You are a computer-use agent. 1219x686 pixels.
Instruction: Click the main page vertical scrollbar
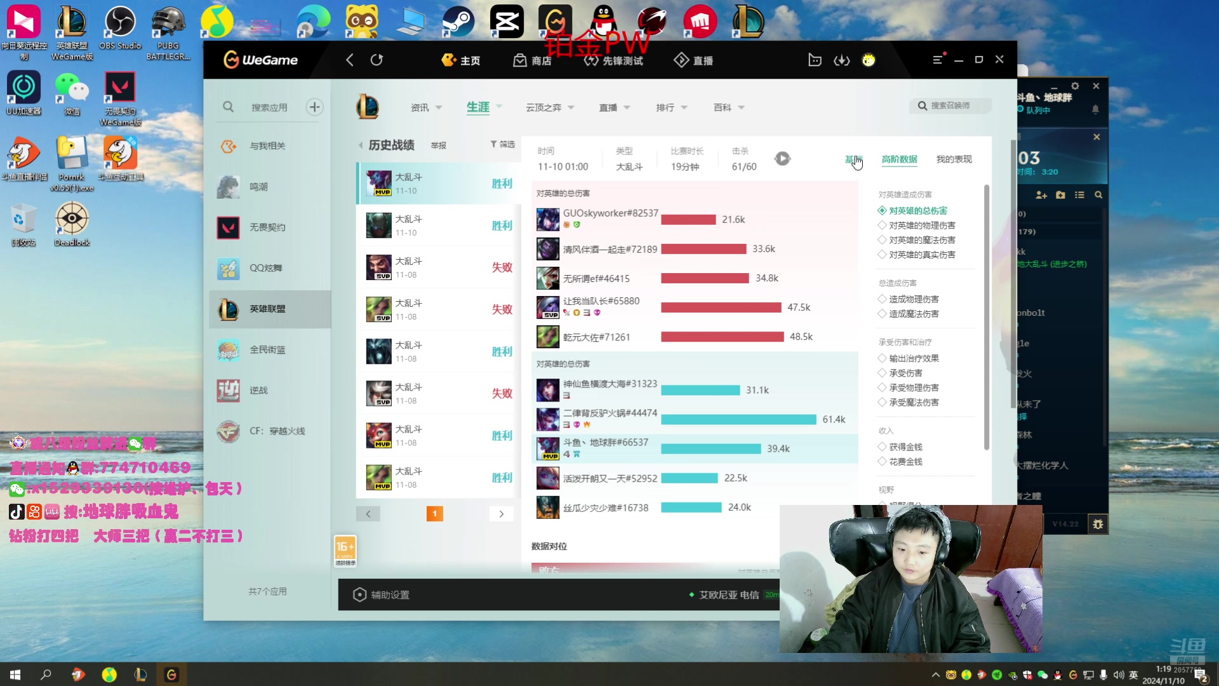[x=1013, y=273]
